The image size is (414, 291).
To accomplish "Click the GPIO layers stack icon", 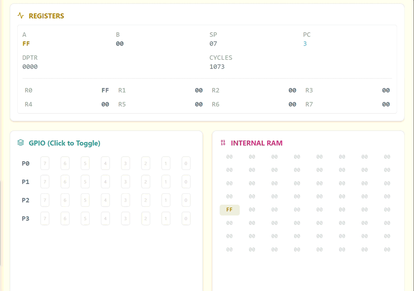I will [x=21, y=143].
